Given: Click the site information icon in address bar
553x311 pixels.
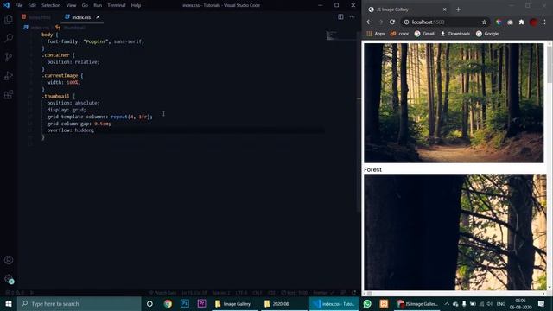Looking at the screenshot, I should pos(406,22).
